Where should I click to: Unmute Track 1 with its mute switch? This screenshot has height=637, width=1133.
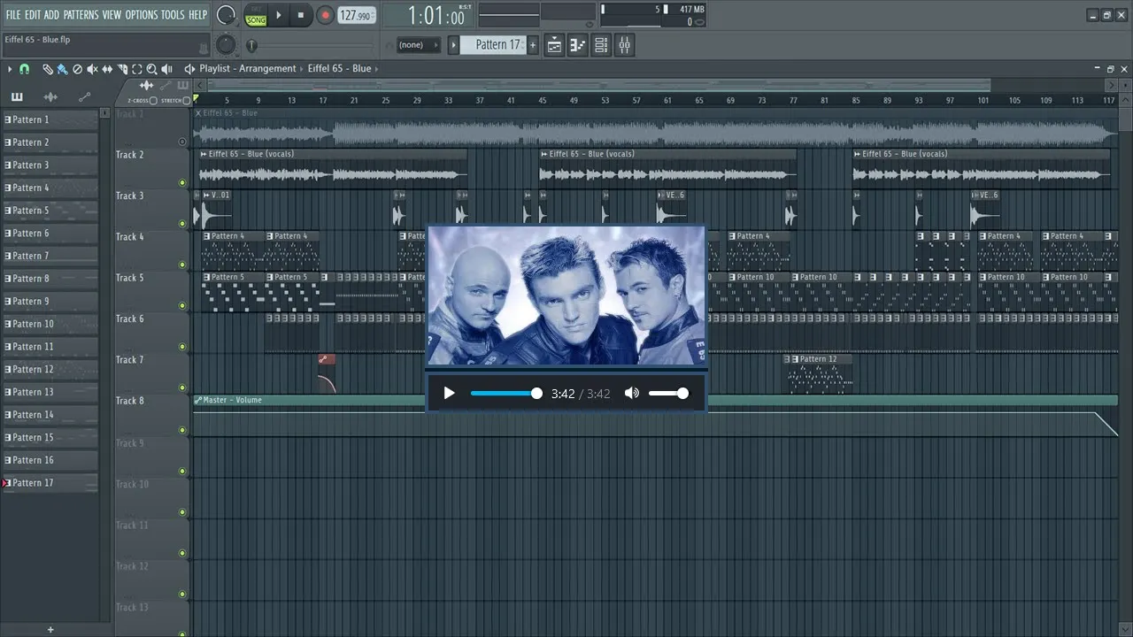(182, 142)
